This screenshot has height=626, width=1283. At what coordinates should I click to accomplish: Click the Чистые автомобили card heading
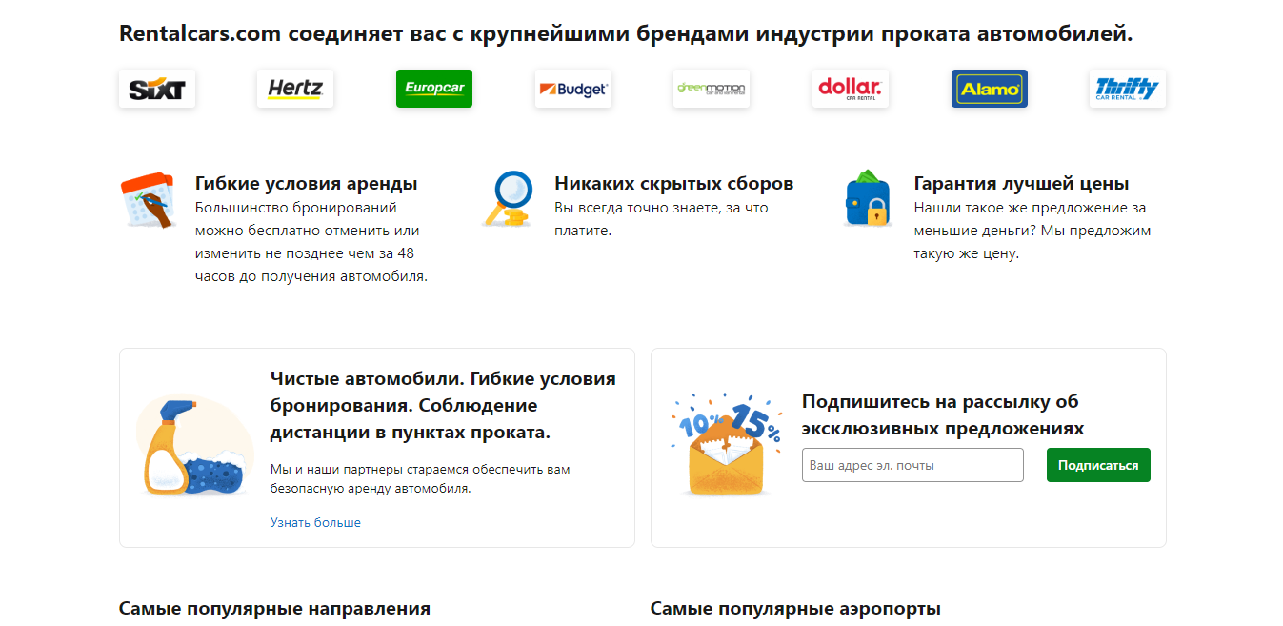click(443, 405)
